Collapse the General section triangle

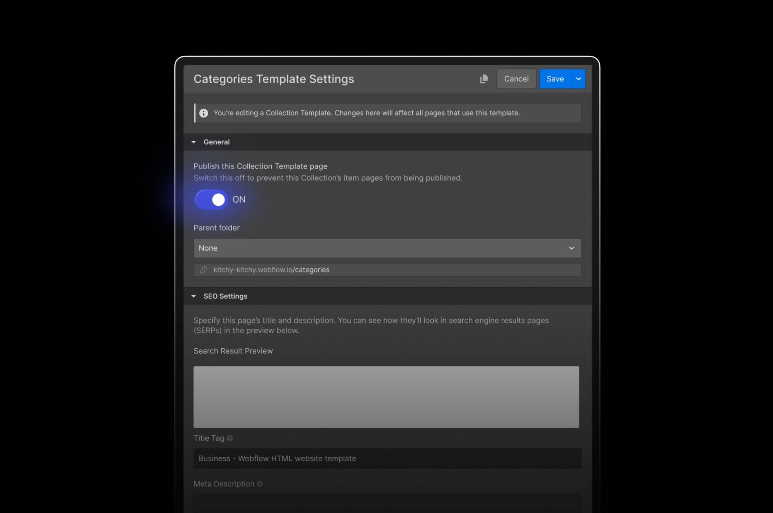coord(194,142)
